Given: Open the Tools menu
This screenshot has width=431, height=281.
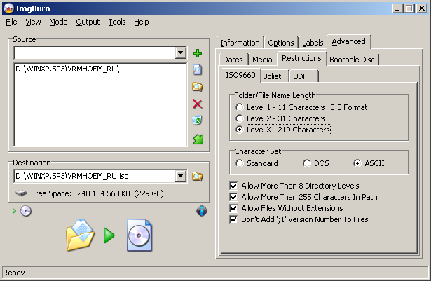Looking at the screenshot, I should 117,22.
